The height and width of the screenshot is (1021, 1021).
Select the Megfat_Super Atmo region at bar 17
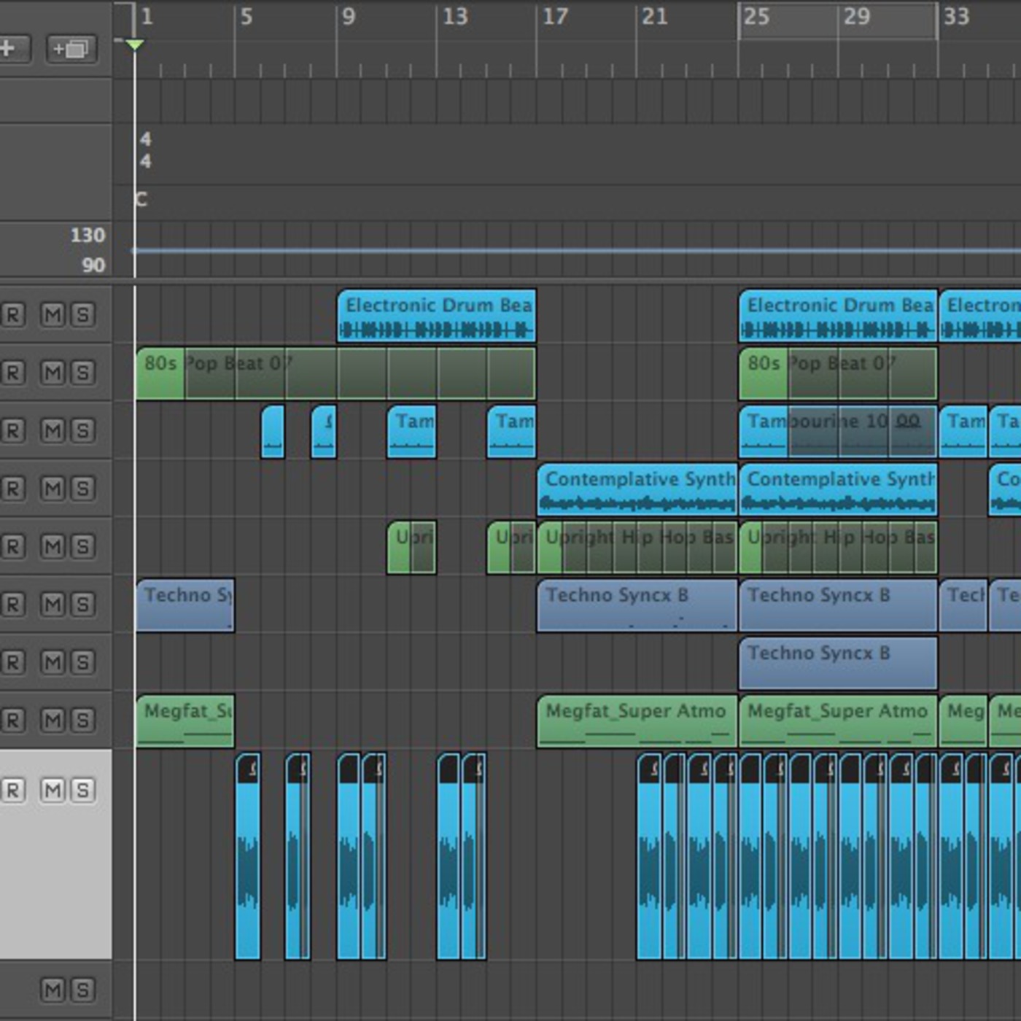637,721
